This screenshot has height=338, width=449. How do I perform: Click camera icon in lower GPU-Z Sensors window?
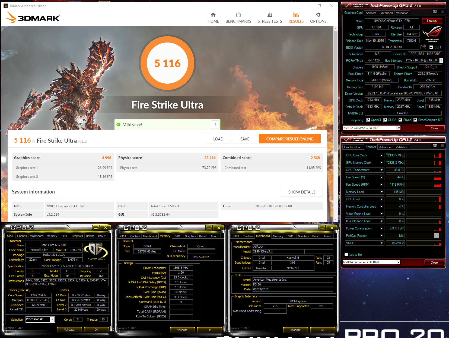[435, 146]
